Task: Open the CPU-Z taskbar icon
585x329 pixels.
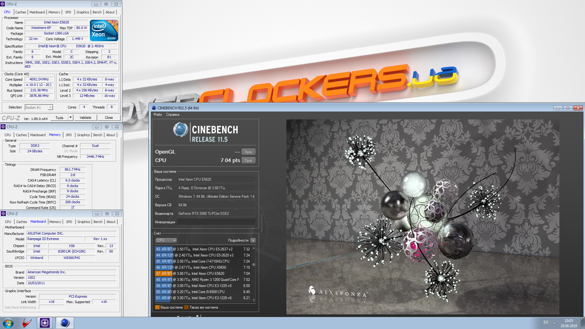Action: (45, 323)
